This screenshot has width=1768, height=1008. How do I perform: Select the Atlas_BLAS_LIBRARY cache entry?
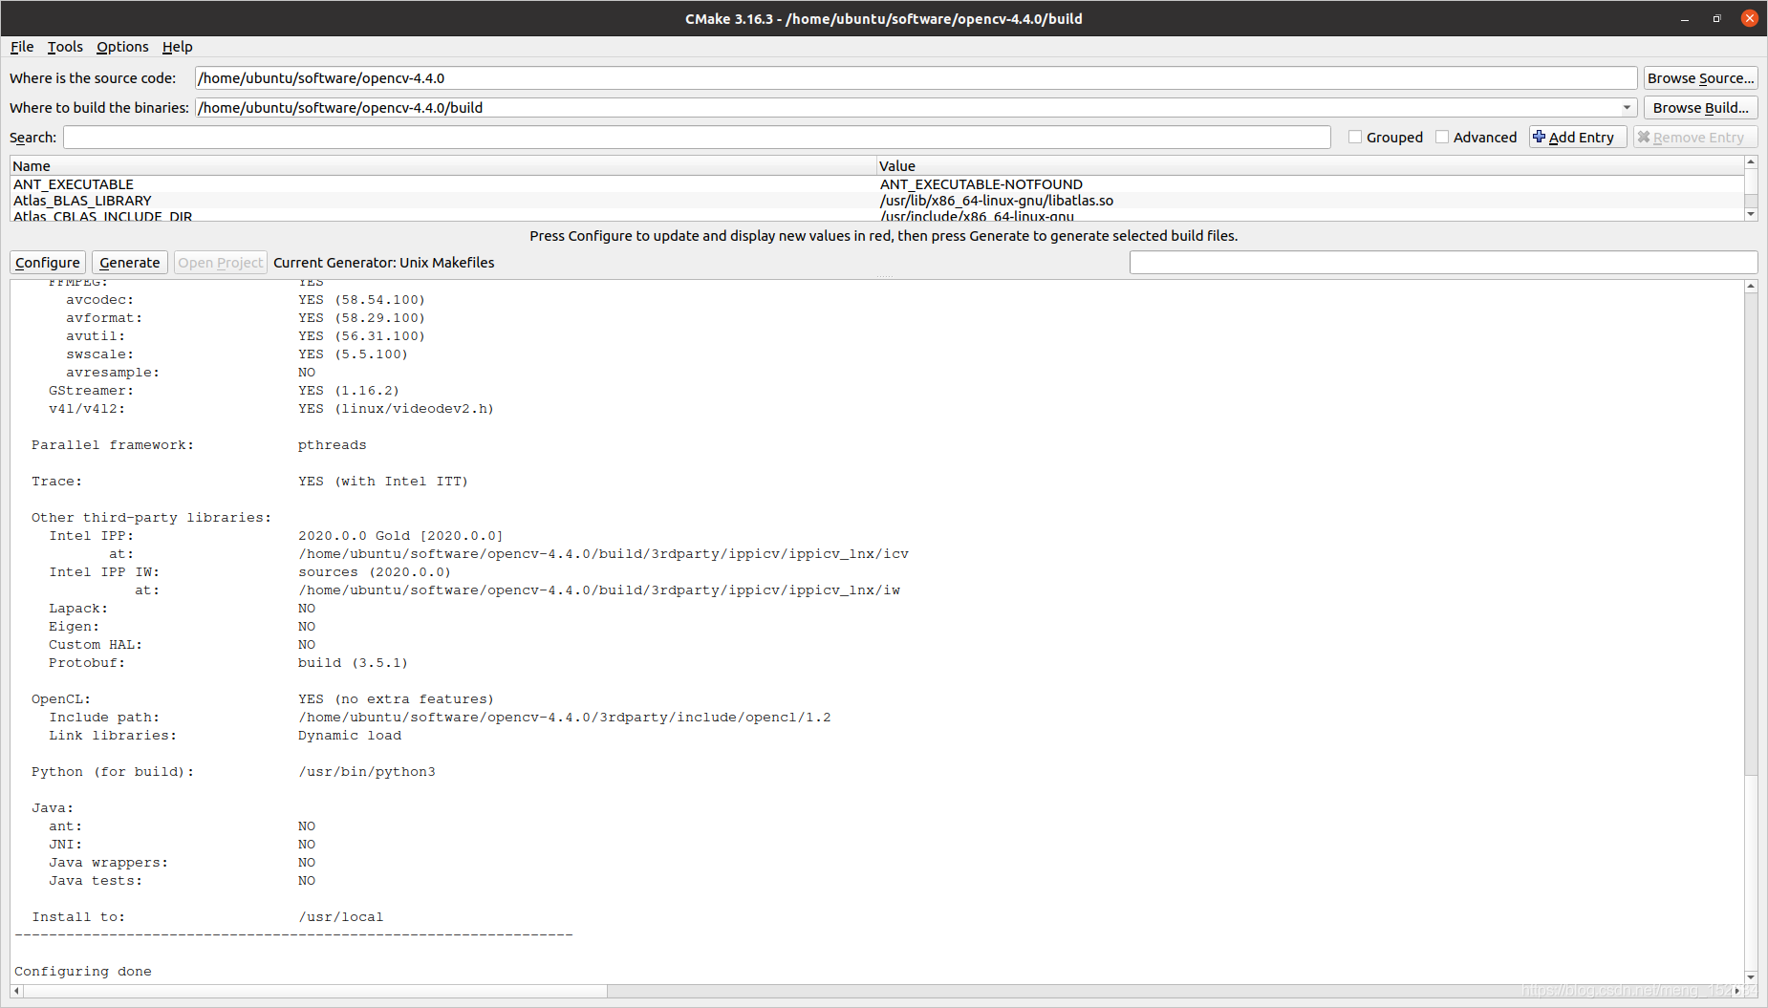click(82, 201)
